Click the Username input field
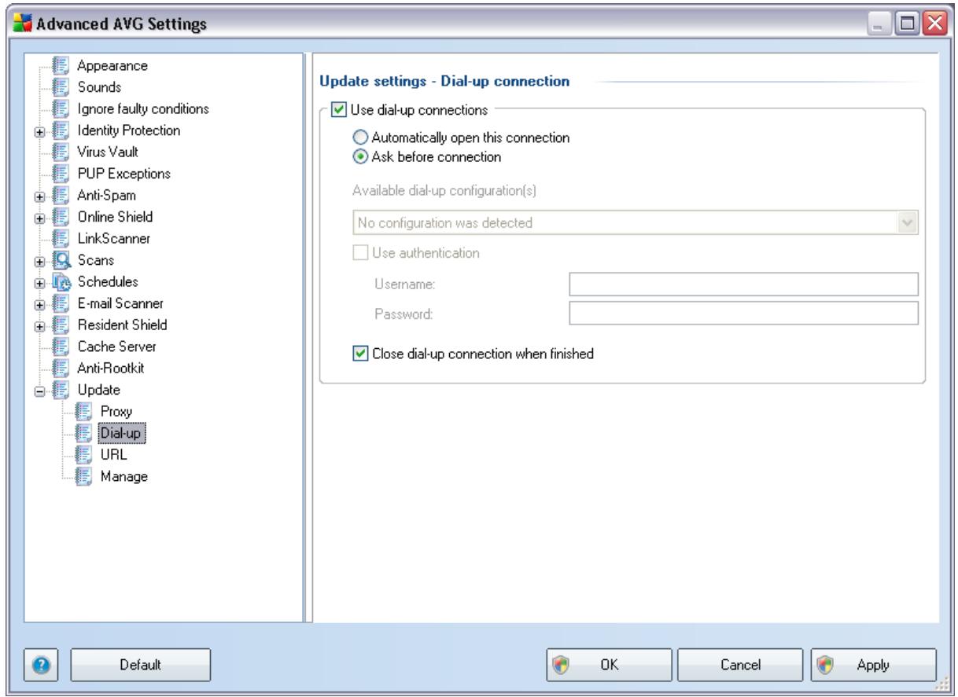The width and height of the screenshot is (958, 697). (x=744, y=284)
